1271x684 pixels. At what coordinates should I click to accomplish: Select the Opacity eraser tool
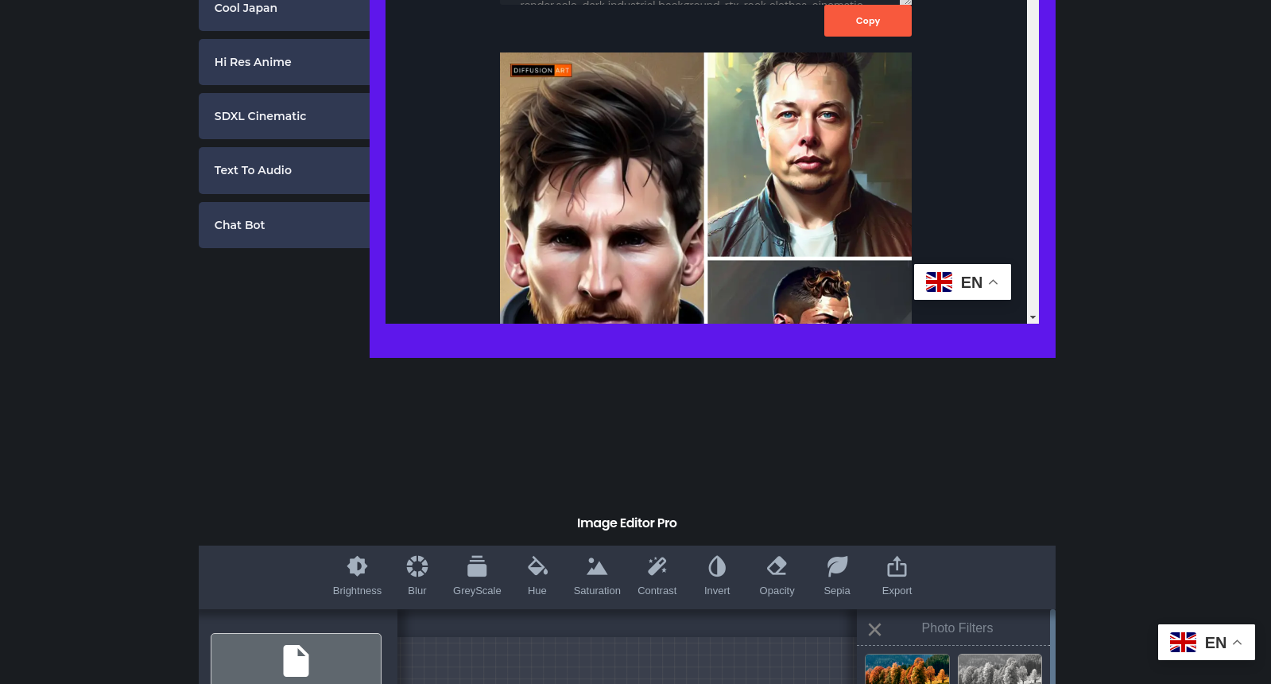coord(777,566)
